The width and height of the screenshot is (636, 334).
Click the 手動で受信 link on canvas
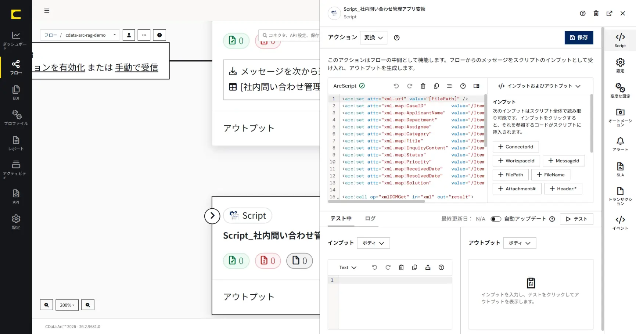[137, 68]
